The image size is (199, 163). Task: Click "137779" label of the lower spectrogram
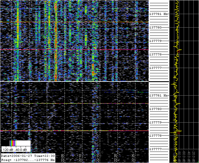[156, 122]
